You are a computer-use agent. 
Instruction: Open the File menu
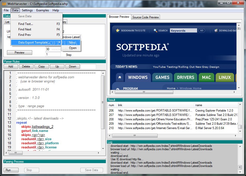coord(6,10)
